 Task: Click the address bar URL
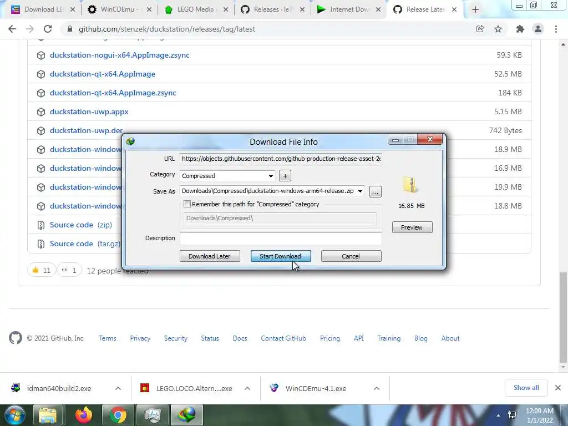click(166, 29)
